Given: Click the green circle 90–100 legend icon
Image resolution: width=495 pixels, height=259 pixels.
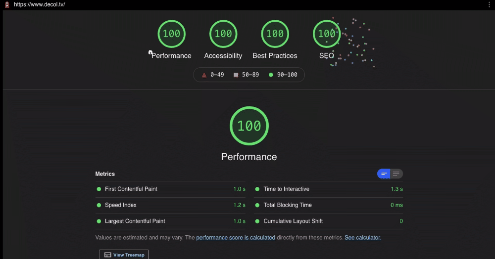Looking at the screenshot, I should (x=271, y=75).
